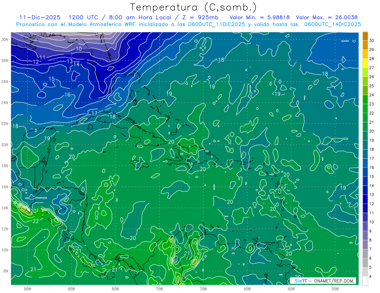Image resolution: width=380 pixels, height=293 pixels.
Task: Click the "55W" longitude axis label
Action: coord(335,289)
